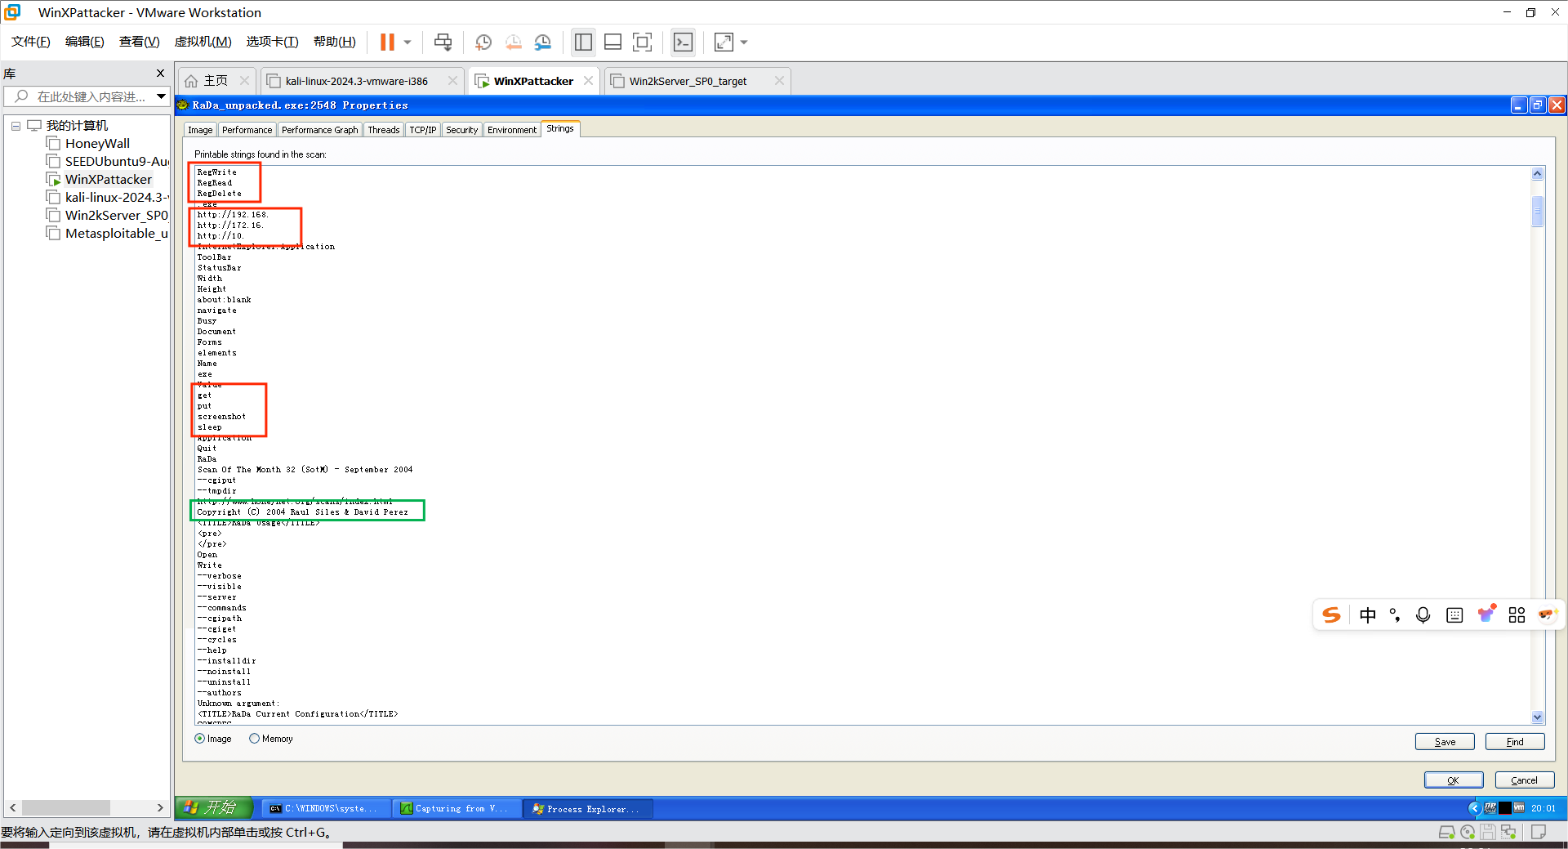Toggle the punctuation mode on IME bar
The width and height of the screenshot is (1568, 849).
pyautogui.click(x=1395, y=615)
